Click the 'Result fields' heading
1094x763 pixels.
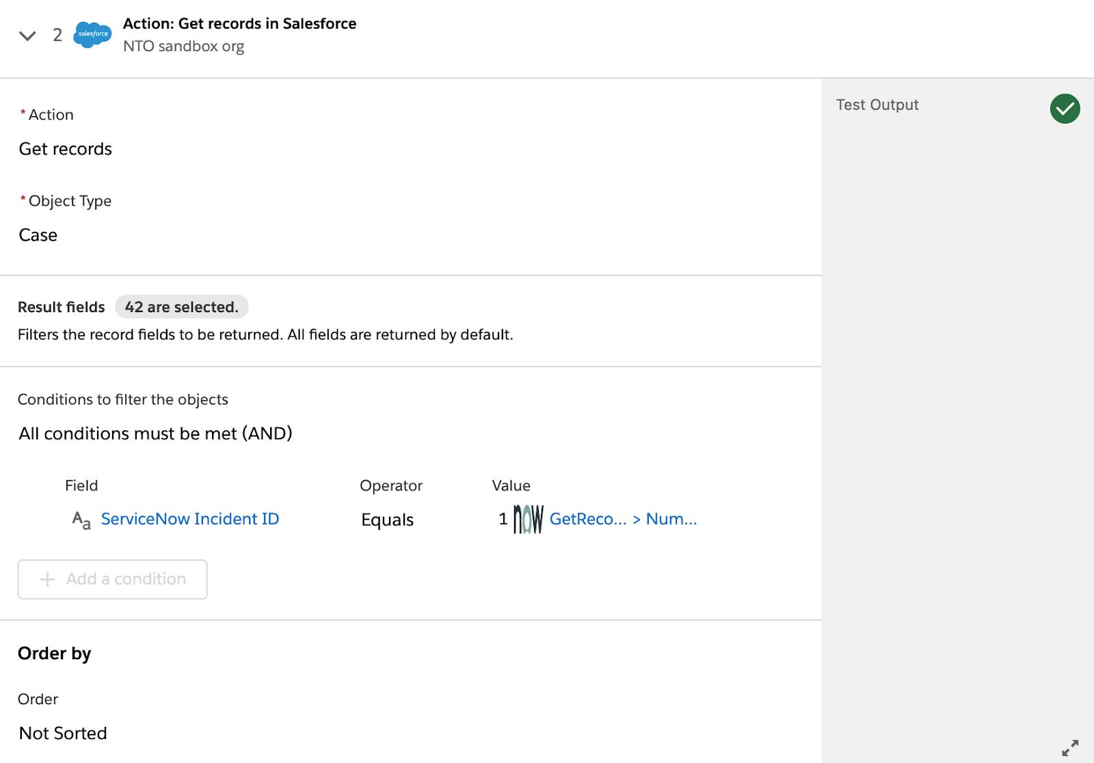point(62,307)
